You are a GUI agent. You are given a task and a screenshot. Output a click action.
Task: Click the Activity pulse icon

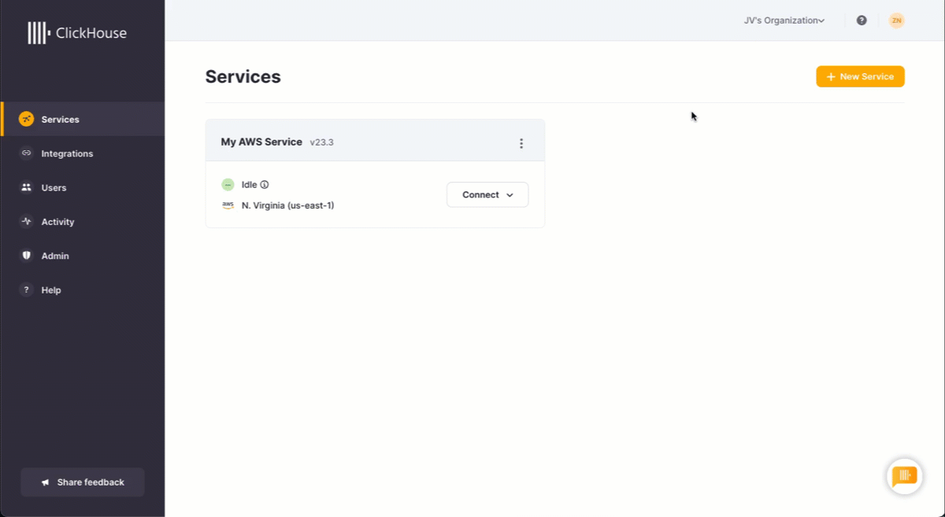26,222
